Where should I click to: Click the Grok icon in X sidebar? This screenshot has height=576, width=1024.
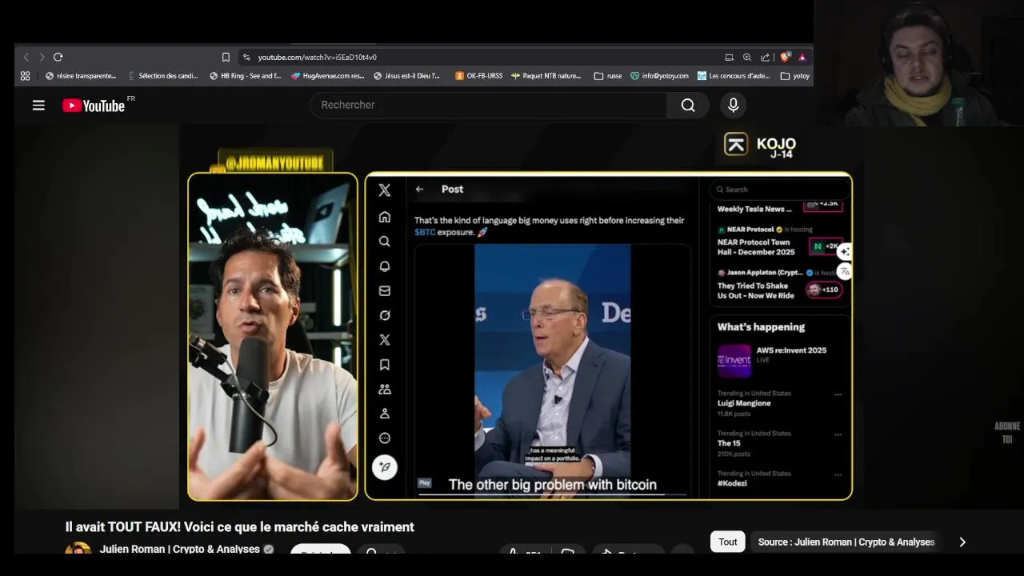click(x=385, y=315)
